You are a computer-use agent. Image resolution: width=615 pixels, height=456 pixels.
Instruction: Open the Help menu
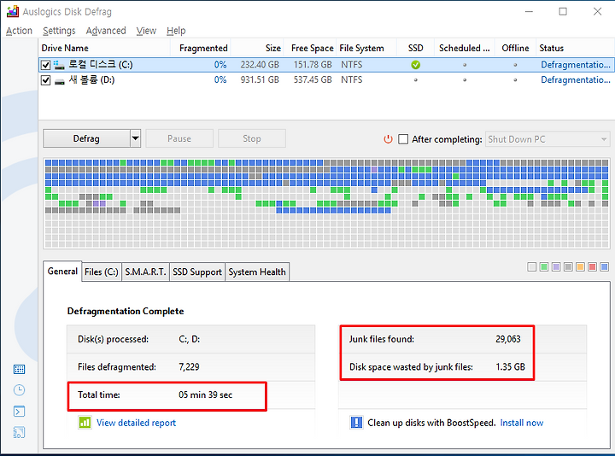(176, 31)
